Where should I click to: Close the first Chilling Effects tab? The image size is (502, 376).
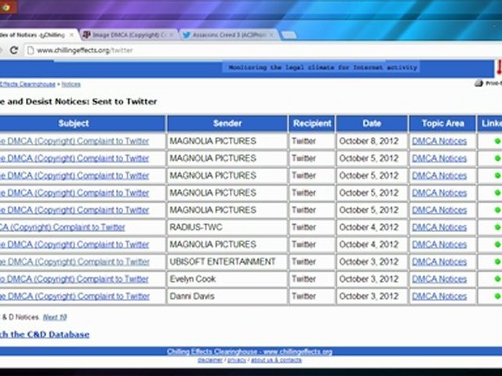73,35
